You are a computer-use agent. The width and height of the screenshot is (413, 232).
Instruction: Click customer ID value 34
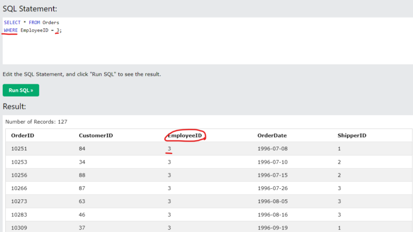click(82, 162)
